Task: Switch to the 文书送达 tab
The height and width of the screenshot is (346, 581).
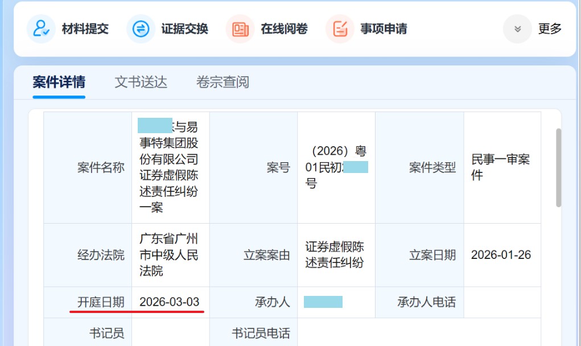Action: tap(141, 82)
